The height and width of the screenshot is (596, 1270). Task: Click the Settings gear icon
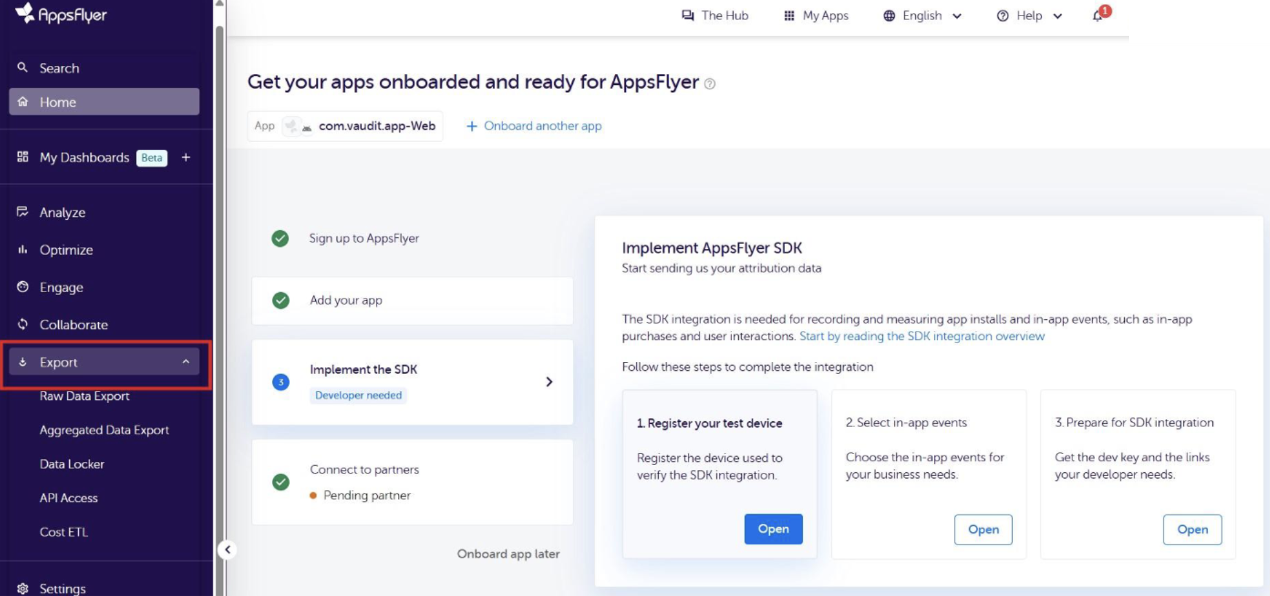pyautogui.click(x=23, y=588)
